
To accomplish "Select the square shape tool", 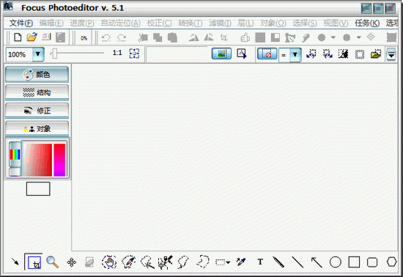I will (x=354, y=262).
